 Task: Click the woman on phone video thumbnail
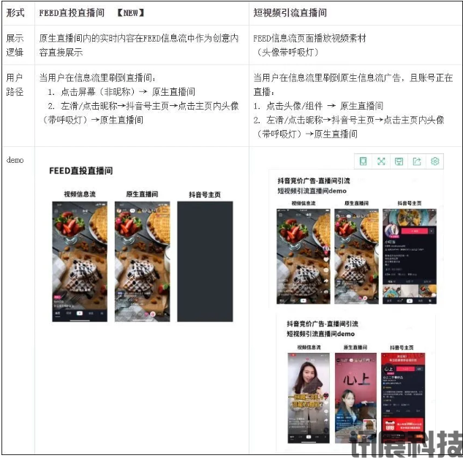(x=304, y=397)
